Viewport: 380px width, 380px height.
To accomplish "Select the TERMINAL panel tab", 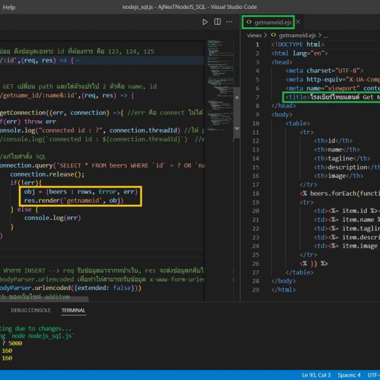I will (x=73, y=310).
